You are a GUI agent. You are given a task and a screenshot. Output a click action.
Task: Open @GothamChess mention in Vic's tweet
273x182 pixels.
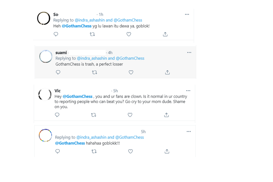click(x=78, y=96)
